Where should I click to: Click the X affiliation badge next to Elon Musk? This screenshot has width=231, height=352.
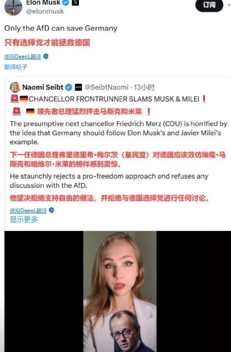[75, 3]
